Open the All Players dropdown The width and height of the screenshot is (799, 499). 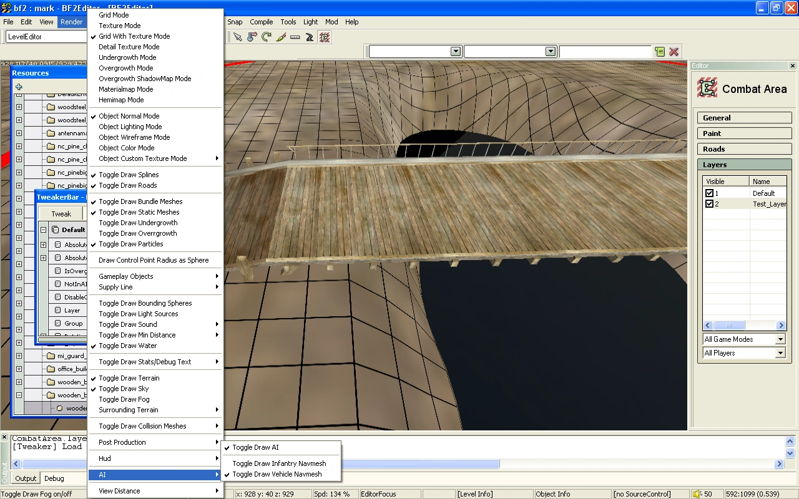[x=780, y=353]
